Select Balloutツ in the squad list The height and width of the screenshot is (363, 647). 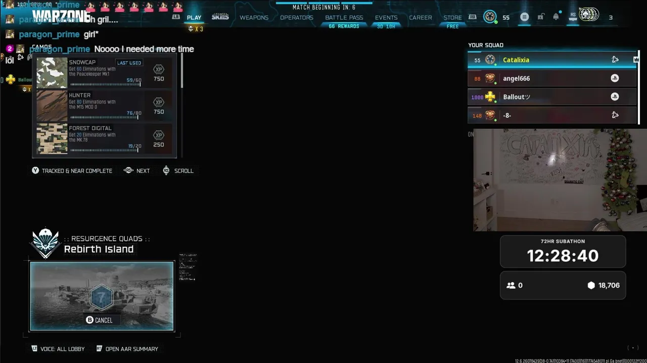(x=552, y=97)
